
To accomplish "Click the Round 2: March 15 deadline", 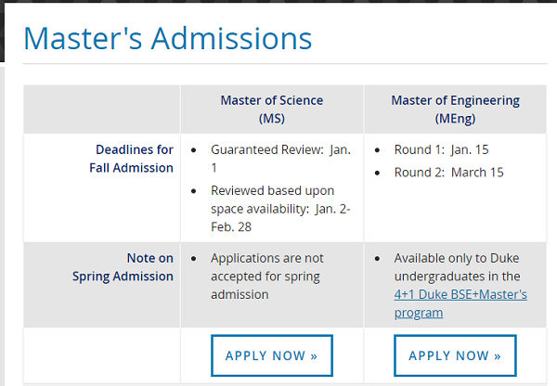I will (x=449, y=173).
